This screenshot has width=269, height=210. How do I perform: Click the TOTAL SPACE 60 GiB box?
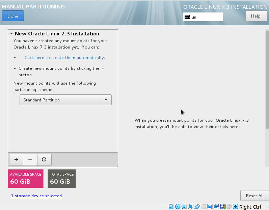61,179
